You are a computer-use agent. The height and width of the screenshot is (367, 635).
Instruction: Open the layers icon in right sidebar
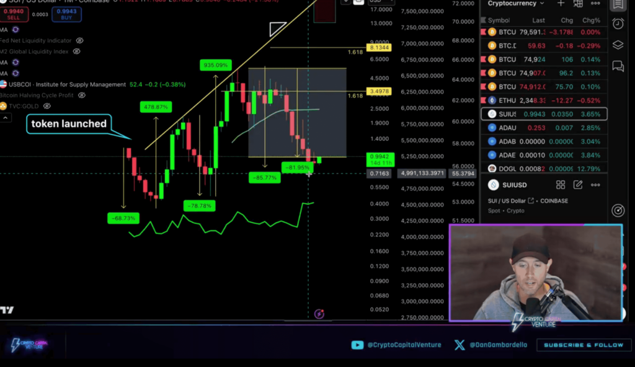pyautogui.click(x=618, y=45)
